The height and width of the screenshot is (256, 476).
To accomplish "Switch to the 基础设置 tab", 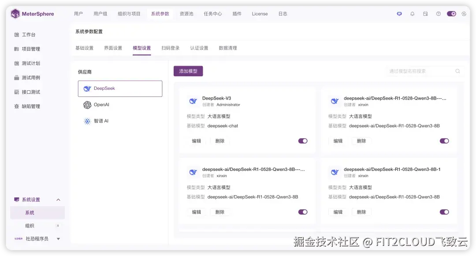I will pyautogui.click(x=84, y=48).
